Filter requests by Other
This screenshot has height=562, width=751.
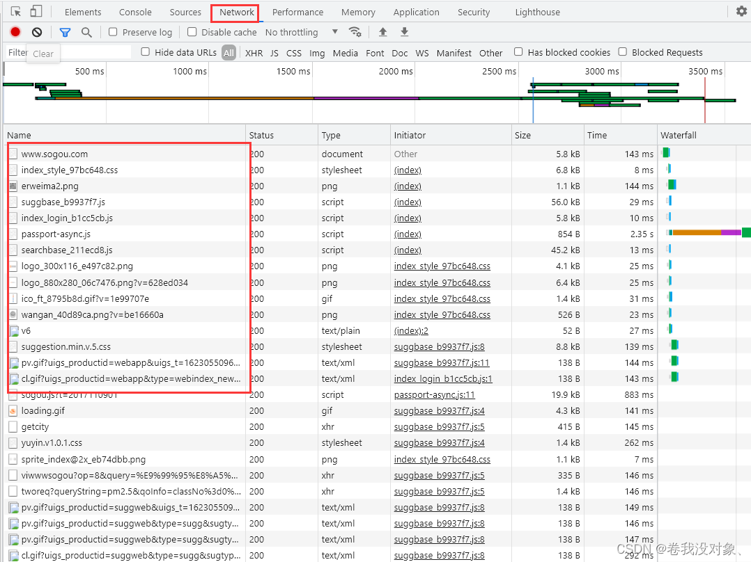click(x=491, y=53)
